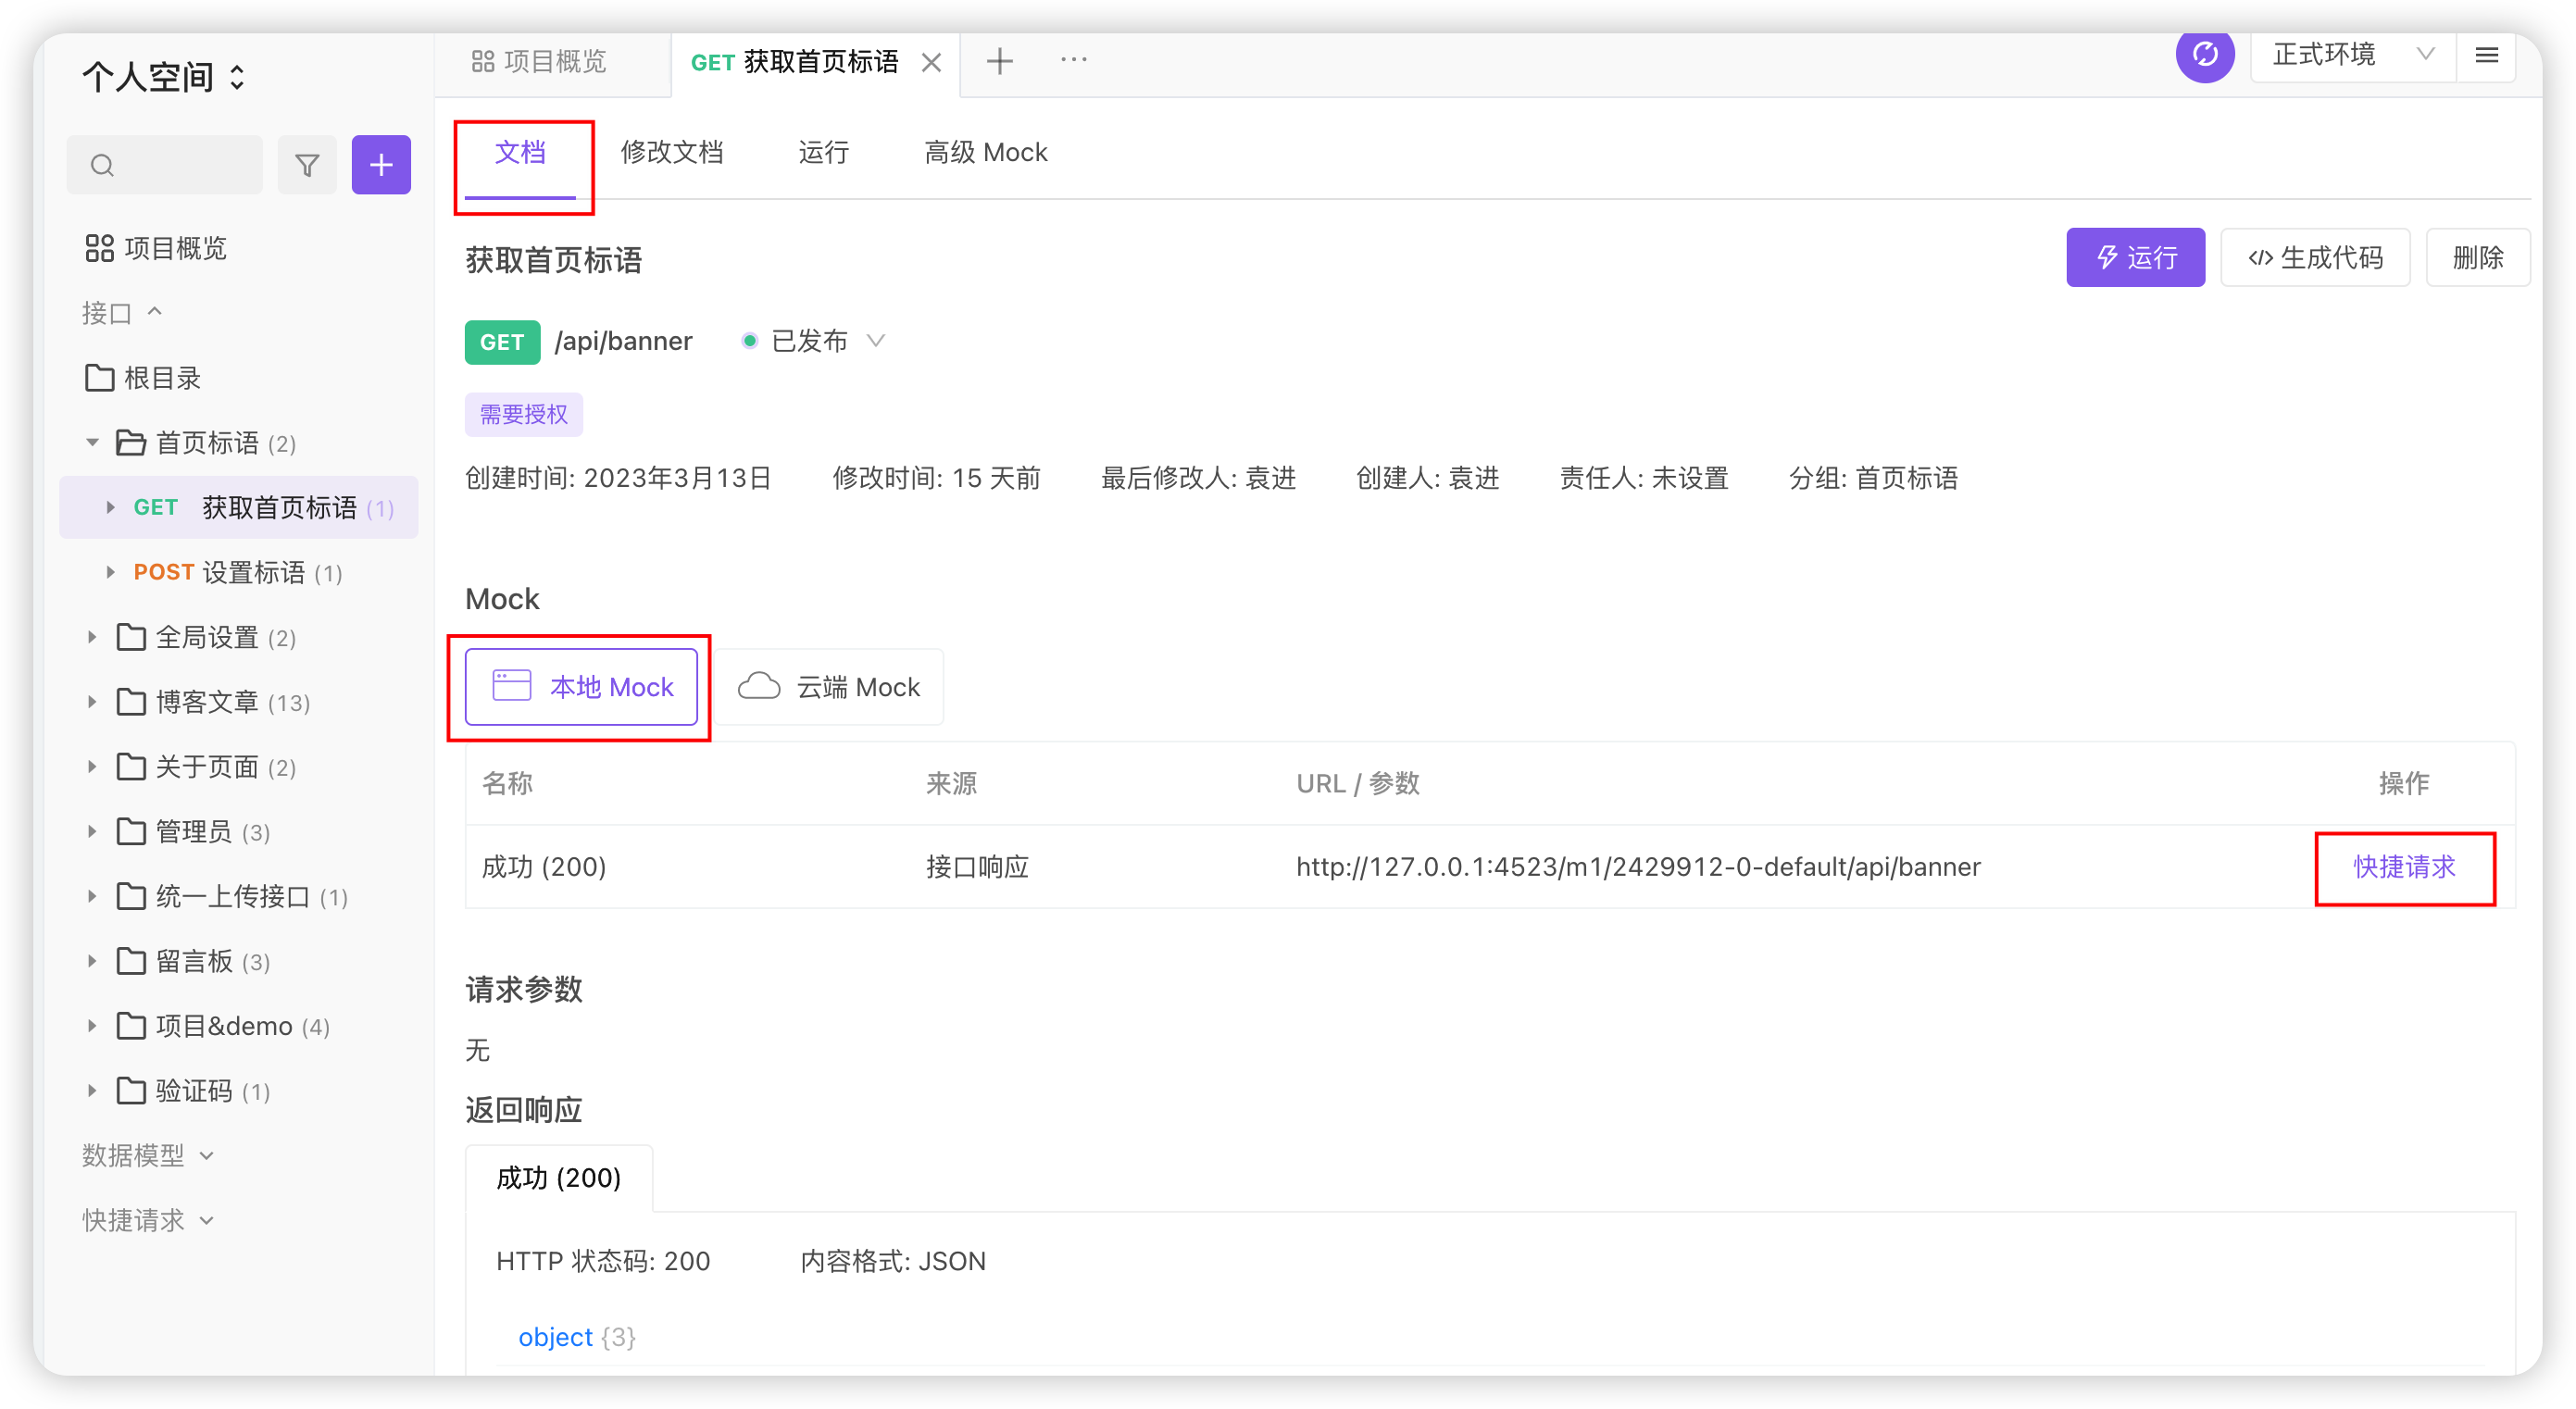Open the 高级 Mock tab
This screenshot has width=2576, height=1409.
986,152
